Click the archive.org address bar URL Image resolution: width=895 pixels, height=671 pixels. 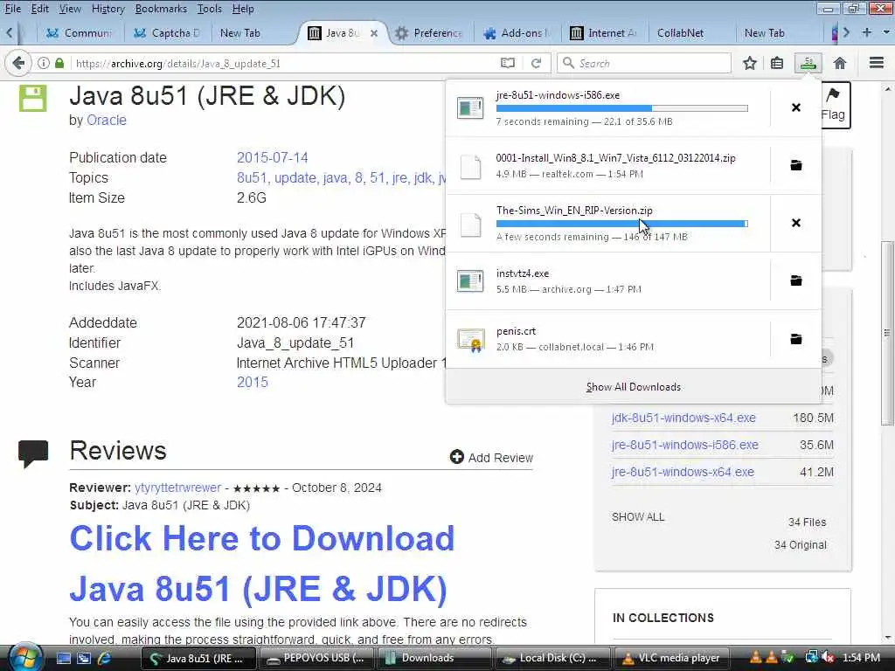click(x=177, y=63)
